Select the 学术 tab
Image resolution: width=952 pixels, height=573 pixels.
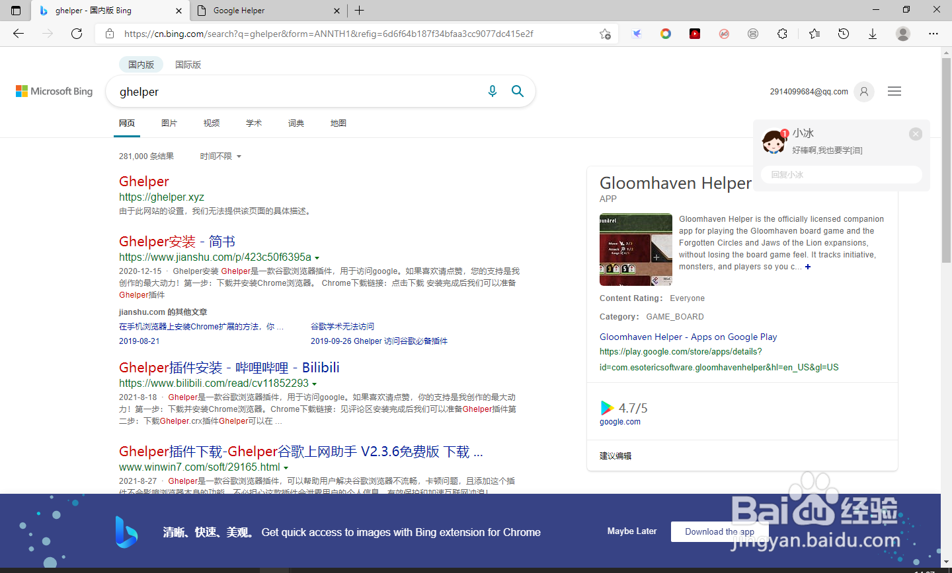point(254,123)
